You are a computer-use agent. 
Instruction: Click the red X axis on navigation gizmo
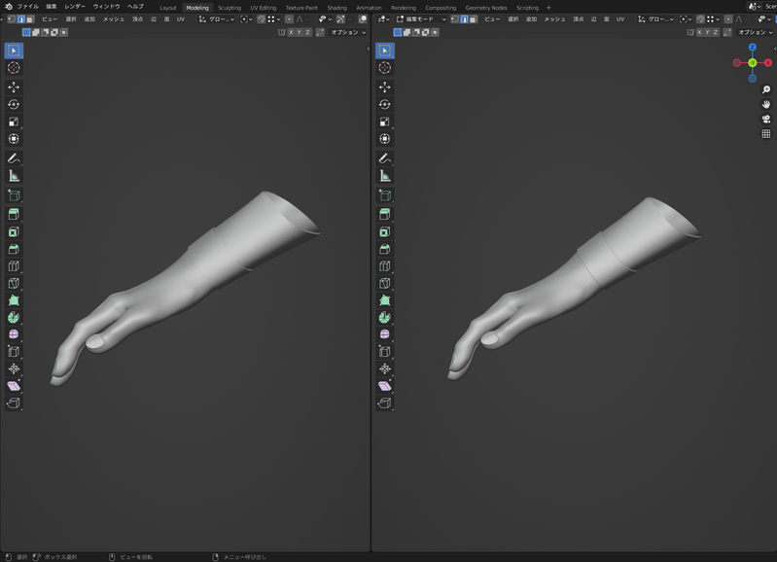pyautogui.click(x=768, y=62)
